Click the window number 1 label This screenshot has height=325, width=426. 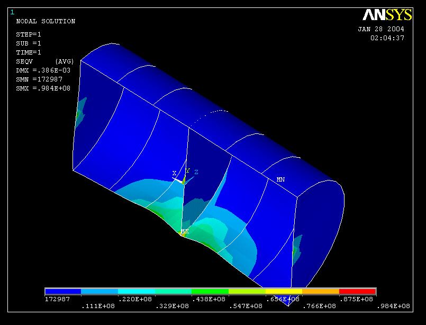[12, 12]
